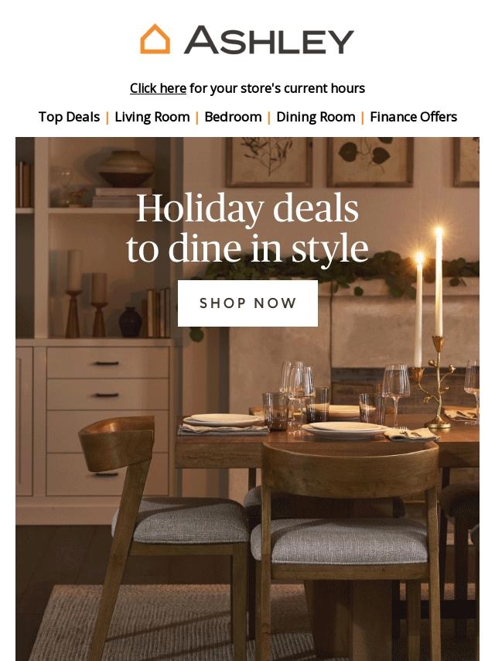
Task: Click the 'Holiday deals to dine in style' headline
Action: click(x=247, y=228)
